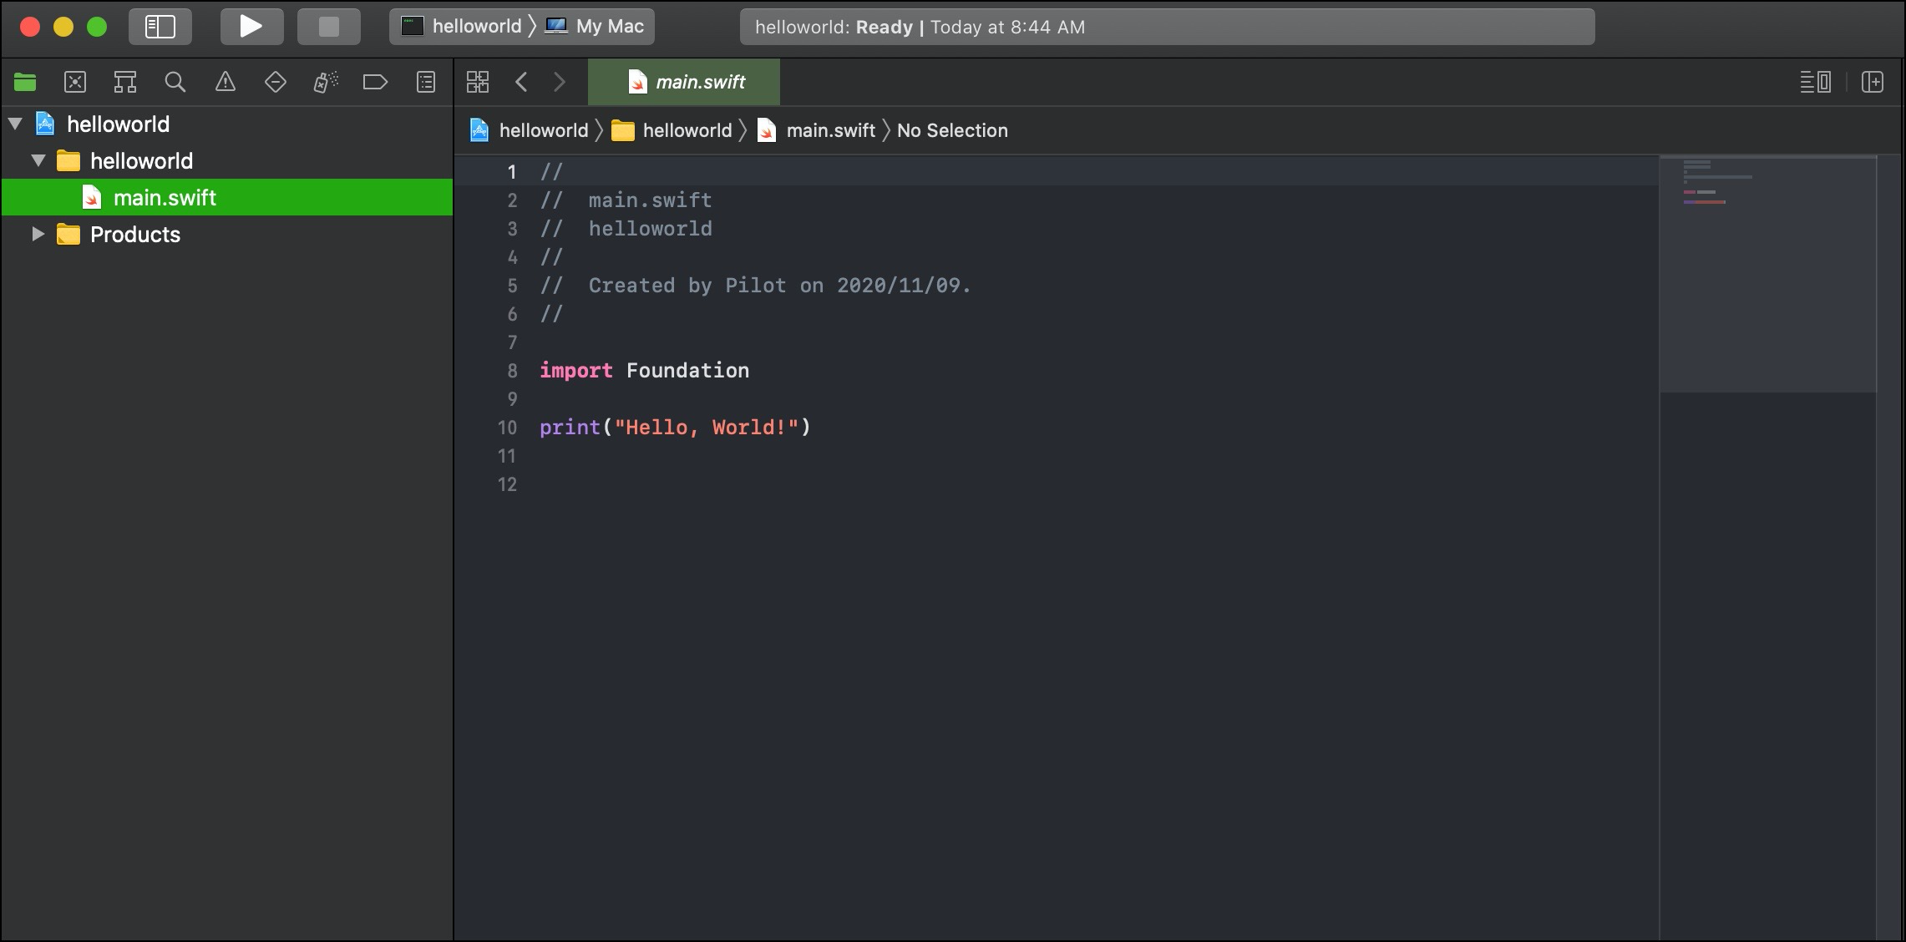
Task: Open the Test navigator diamond icon
Action: click(x=276, y=82)
